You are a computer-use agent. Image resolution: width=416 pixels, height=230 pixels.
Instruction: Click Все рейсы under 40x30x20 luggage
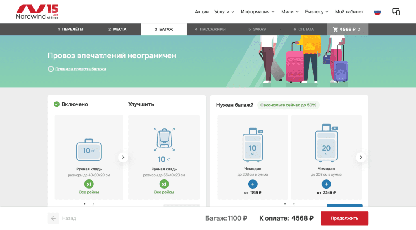point(89,192)
